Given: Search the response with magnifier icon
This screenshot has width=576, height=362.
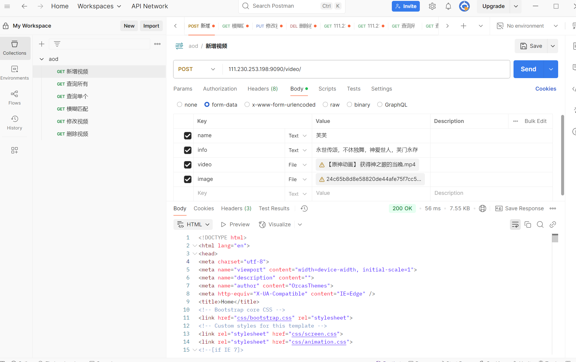Looking at the screenshot, I should (540, 225).
